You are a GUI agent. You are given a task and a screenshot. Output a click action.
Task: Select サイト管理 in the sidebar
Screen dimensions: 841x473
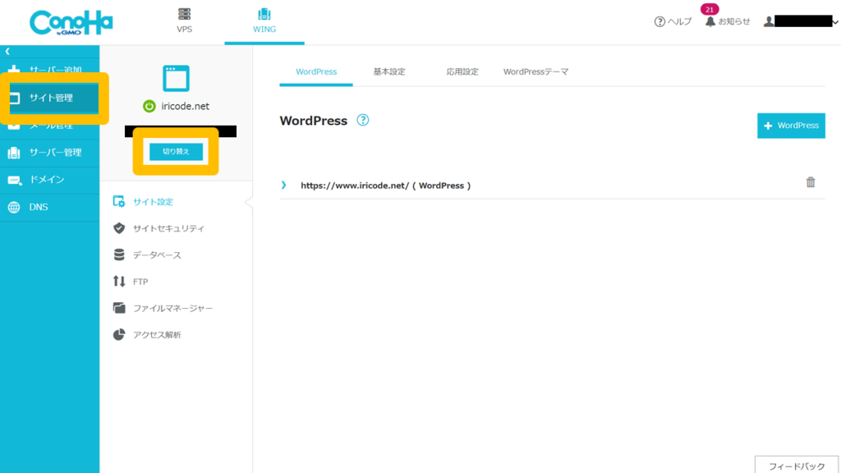pos(50,99)
